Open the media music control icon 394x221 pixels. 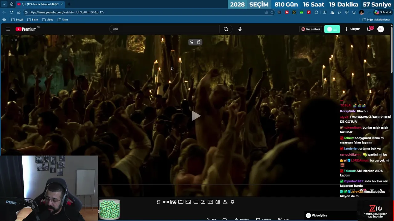332,12
